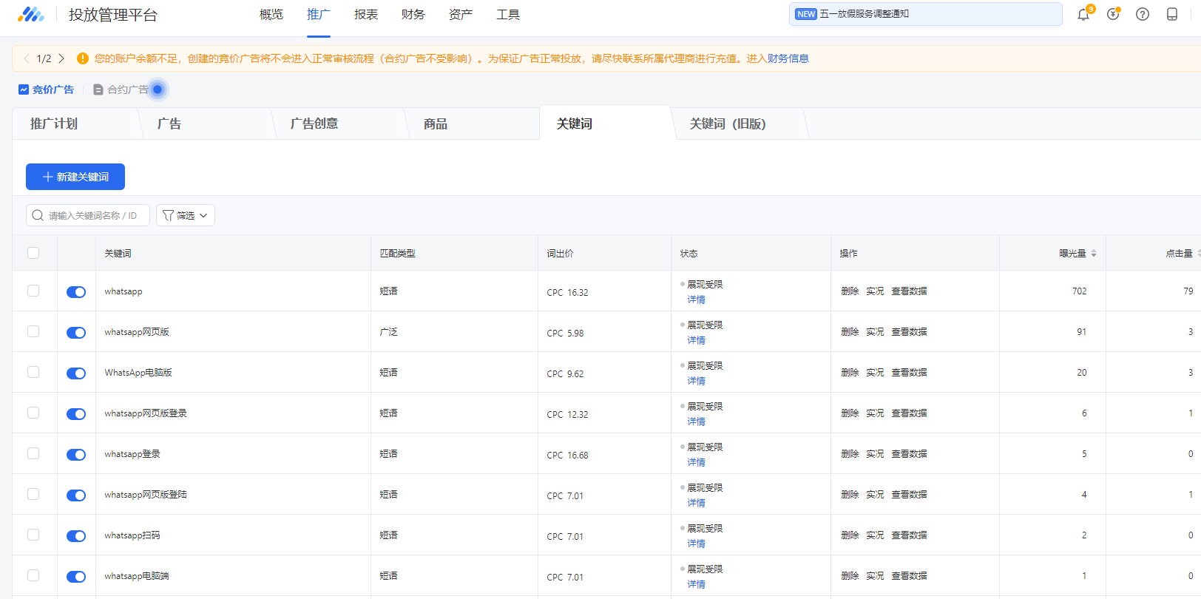Go to previous notice arrow
The image size is (1201, 599).
click(27, 58)
